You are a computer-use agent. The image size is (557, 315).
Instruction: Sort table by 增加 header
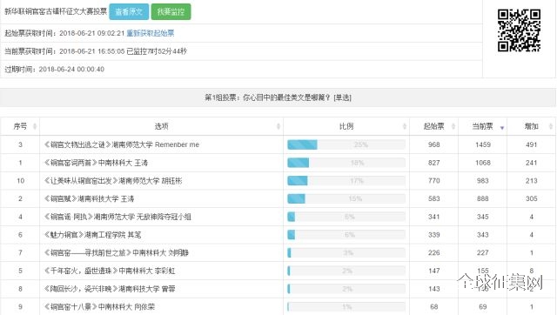(x=532, y=126)
